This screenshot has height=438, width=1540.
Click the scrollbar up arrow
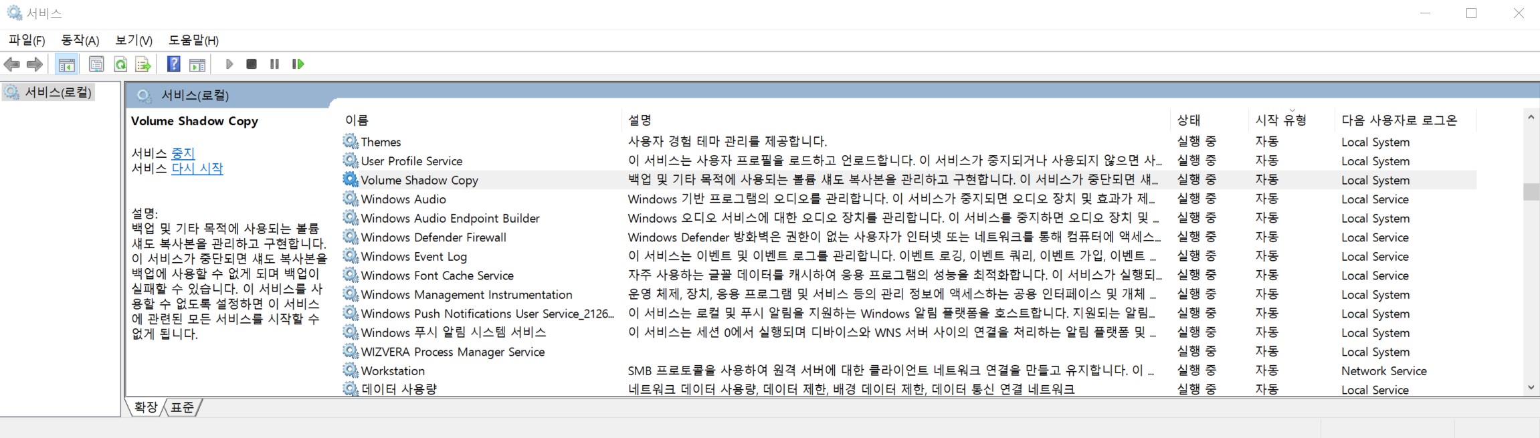coord(1531,117)
